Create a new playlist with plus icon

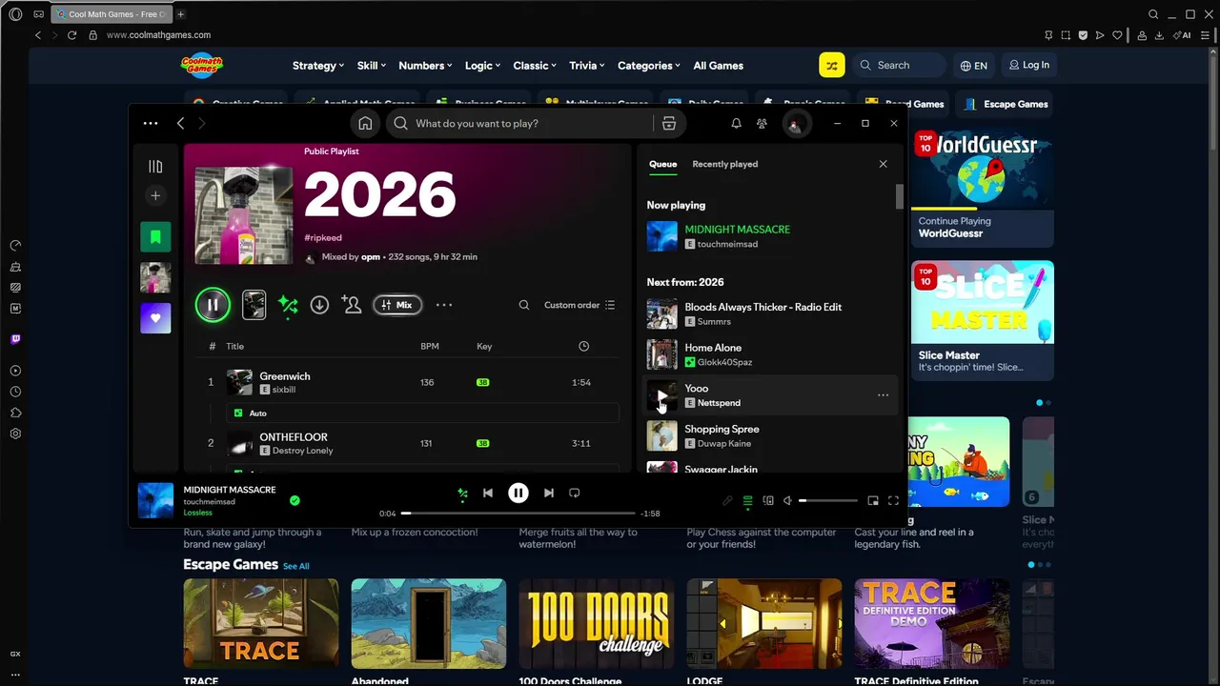(x=155, y=195)
